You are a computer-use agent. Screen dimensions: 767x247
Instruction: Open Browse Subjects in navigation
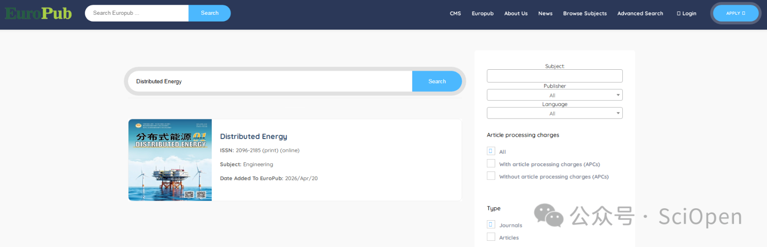tap(585, 13)
